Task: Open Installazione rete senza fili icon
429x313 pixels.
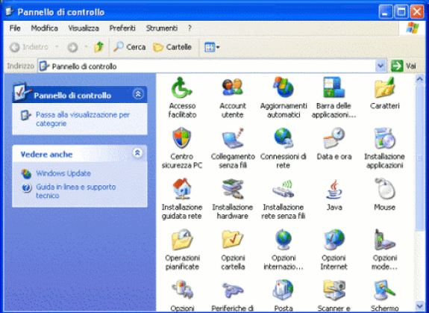Action: [x=284, y=199]
